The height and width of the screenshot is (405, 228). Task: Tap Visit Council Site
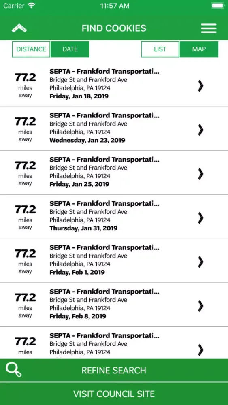click(114, 394)
